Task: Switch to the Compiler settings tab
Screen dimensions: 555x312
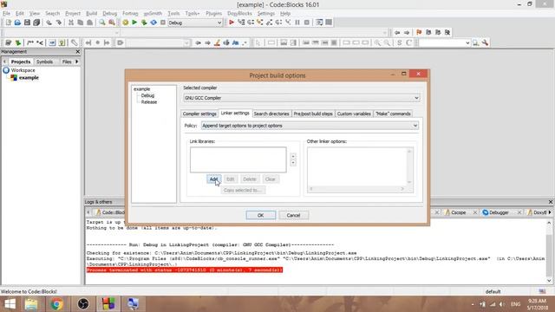Action: point(199,114)
